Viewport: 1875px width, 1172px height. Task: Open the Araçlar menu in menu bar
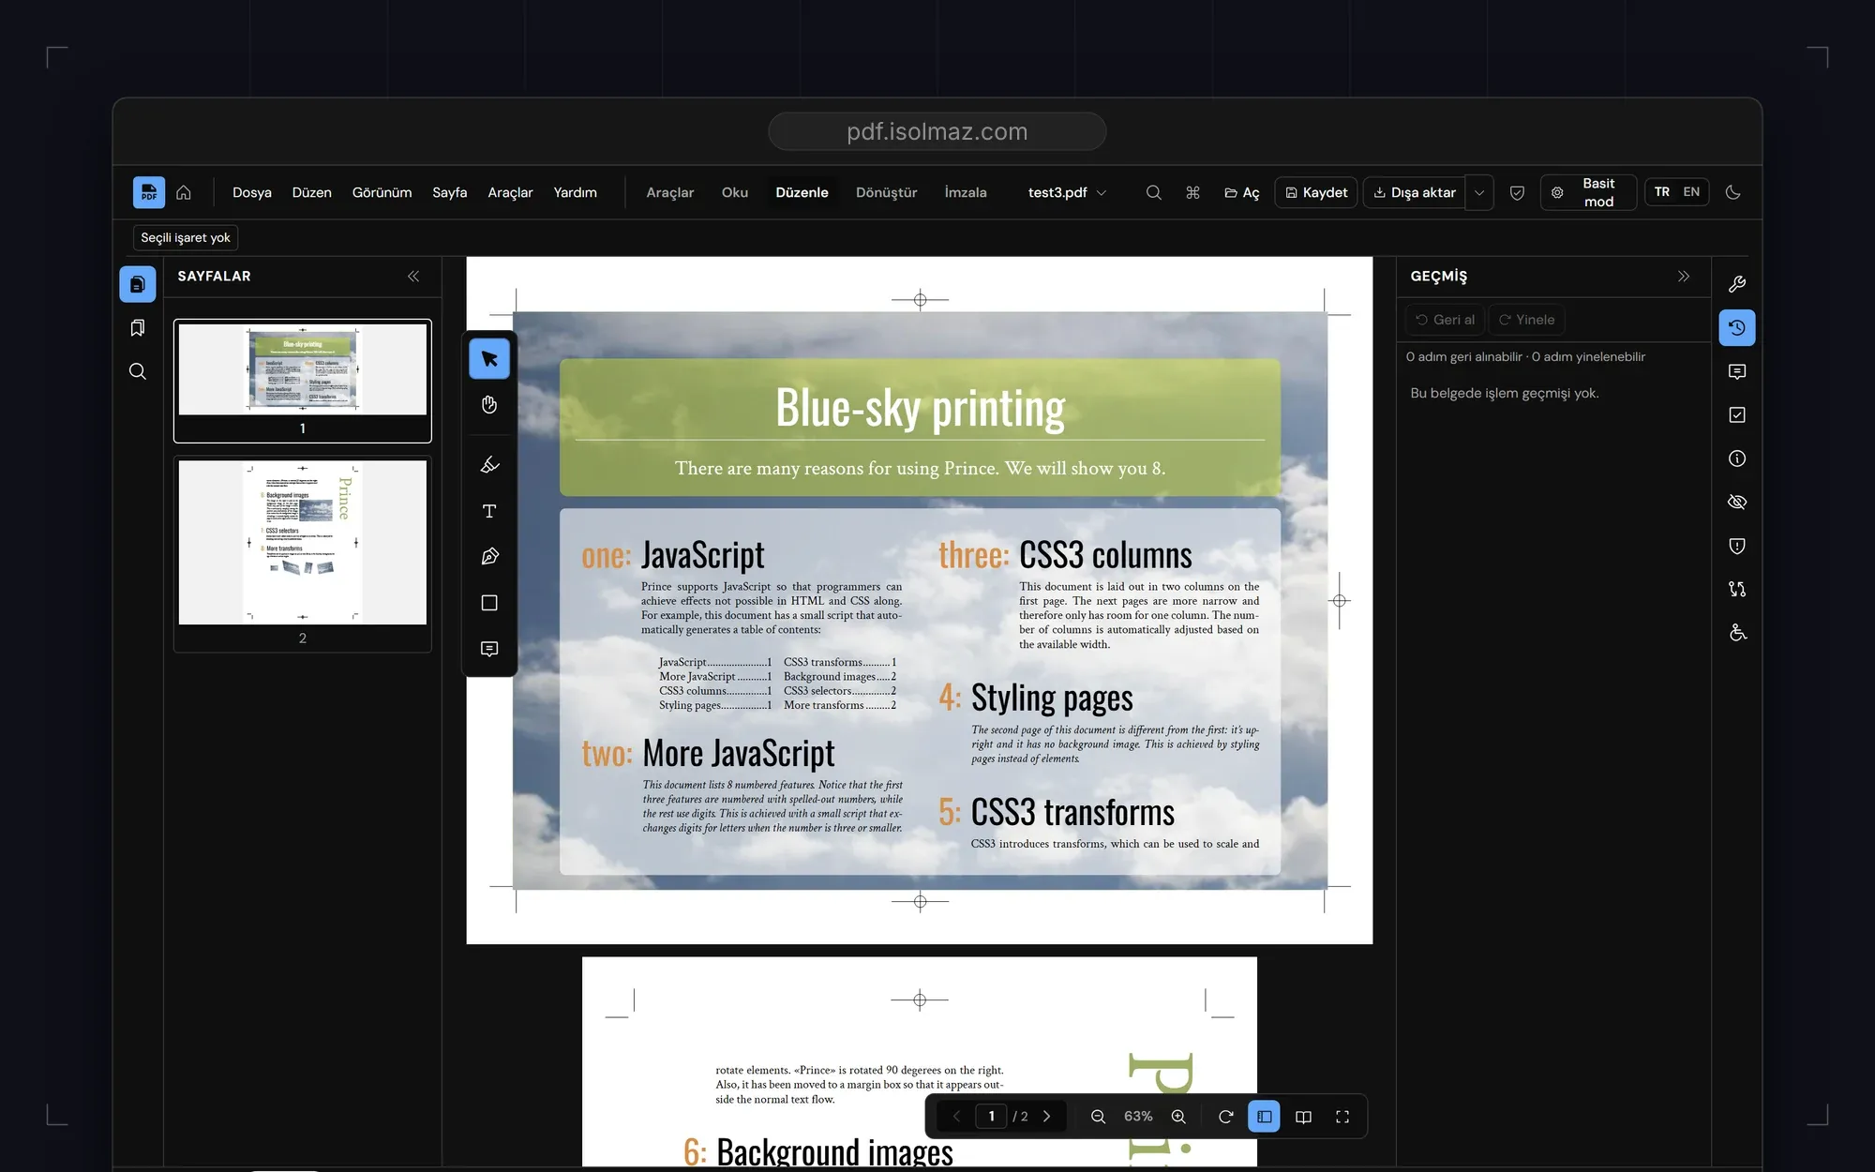click(x=510, y=192)
